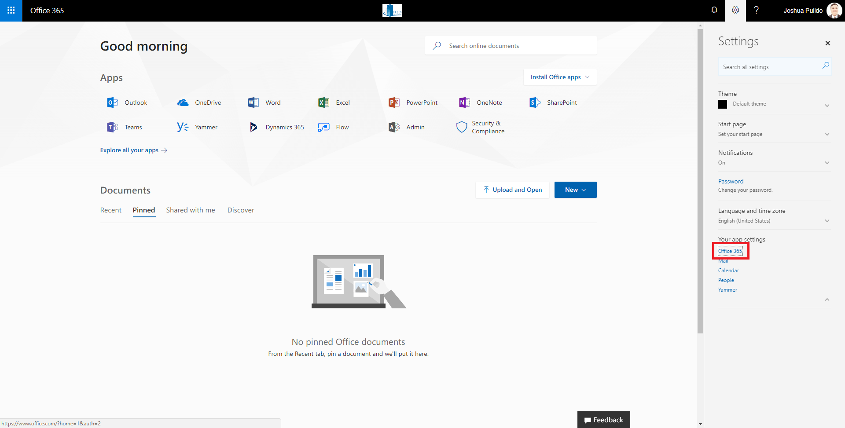
Task: Follow the Explore all your apps link
Action: [x=134, y=150]
